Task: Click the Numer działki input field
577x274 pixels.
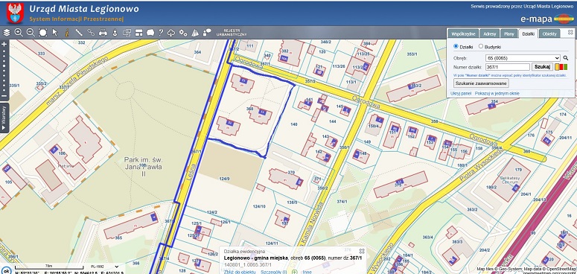Action: click(x=508, y=67)
